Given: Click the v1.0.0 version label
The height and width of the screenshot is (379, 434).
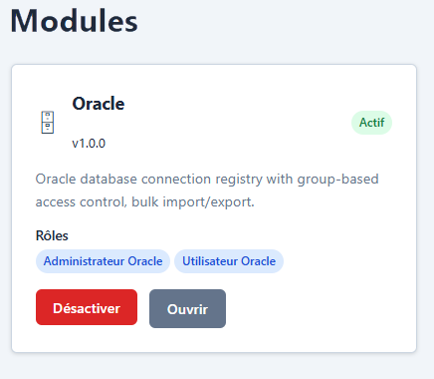Looking at the screenshot, I should 89,144.
